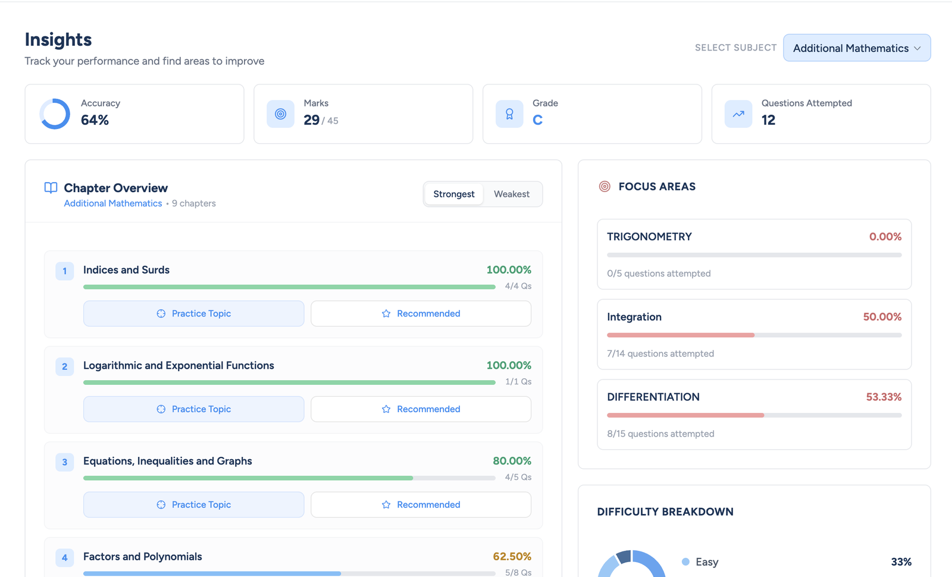Click the 12 questions attempted value
This screenshot has width=952, height=577.
coord(768,120)
